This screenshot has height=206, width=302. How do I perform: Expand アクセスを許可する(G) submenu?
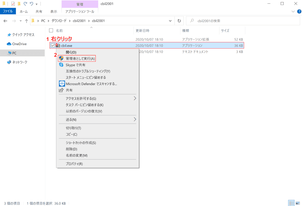[98, 99]
